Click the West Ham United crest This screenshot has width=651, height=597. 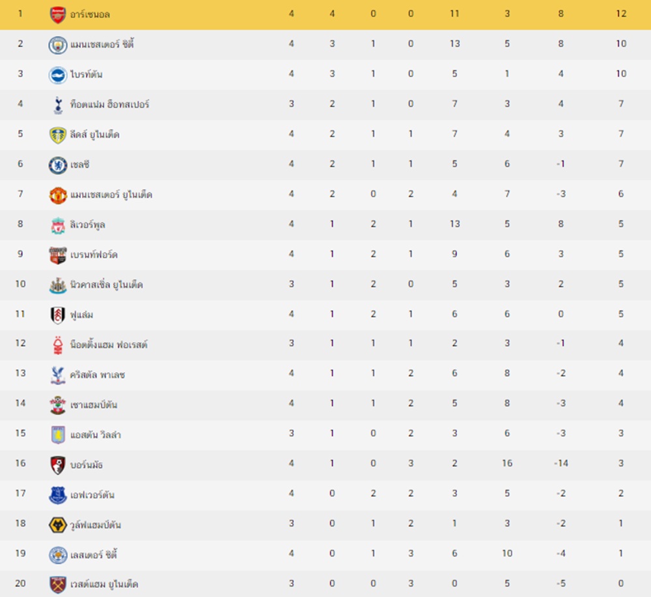pos(58,584)
